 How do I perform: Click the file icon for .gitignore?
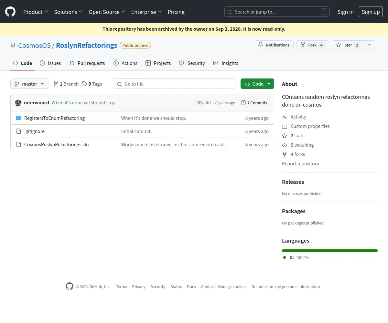18,131
